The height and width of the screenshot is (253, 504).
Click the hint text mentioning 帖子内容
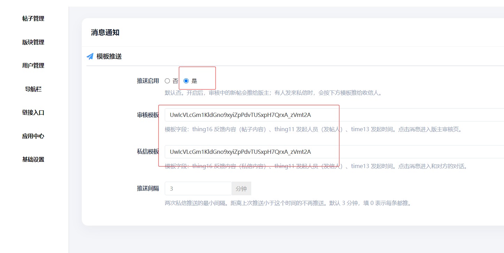coord(313,129)
